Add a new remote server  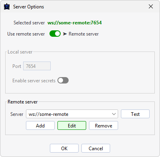[40, 125]
